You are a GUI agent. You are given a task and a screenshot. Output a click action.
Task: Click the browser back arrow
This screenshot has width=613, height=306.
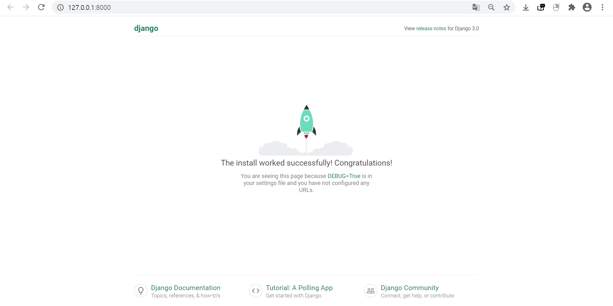(x=11, y=7)
